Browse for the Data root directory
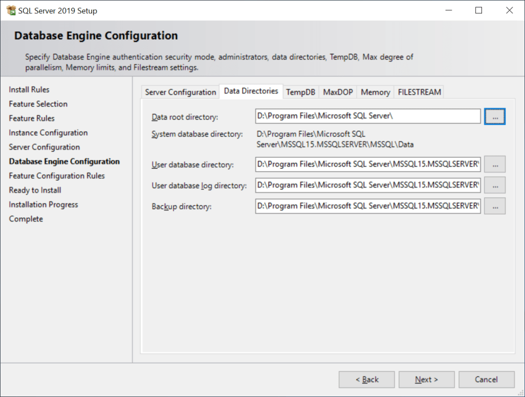525x397 pixels. click(x=495, y=117)
